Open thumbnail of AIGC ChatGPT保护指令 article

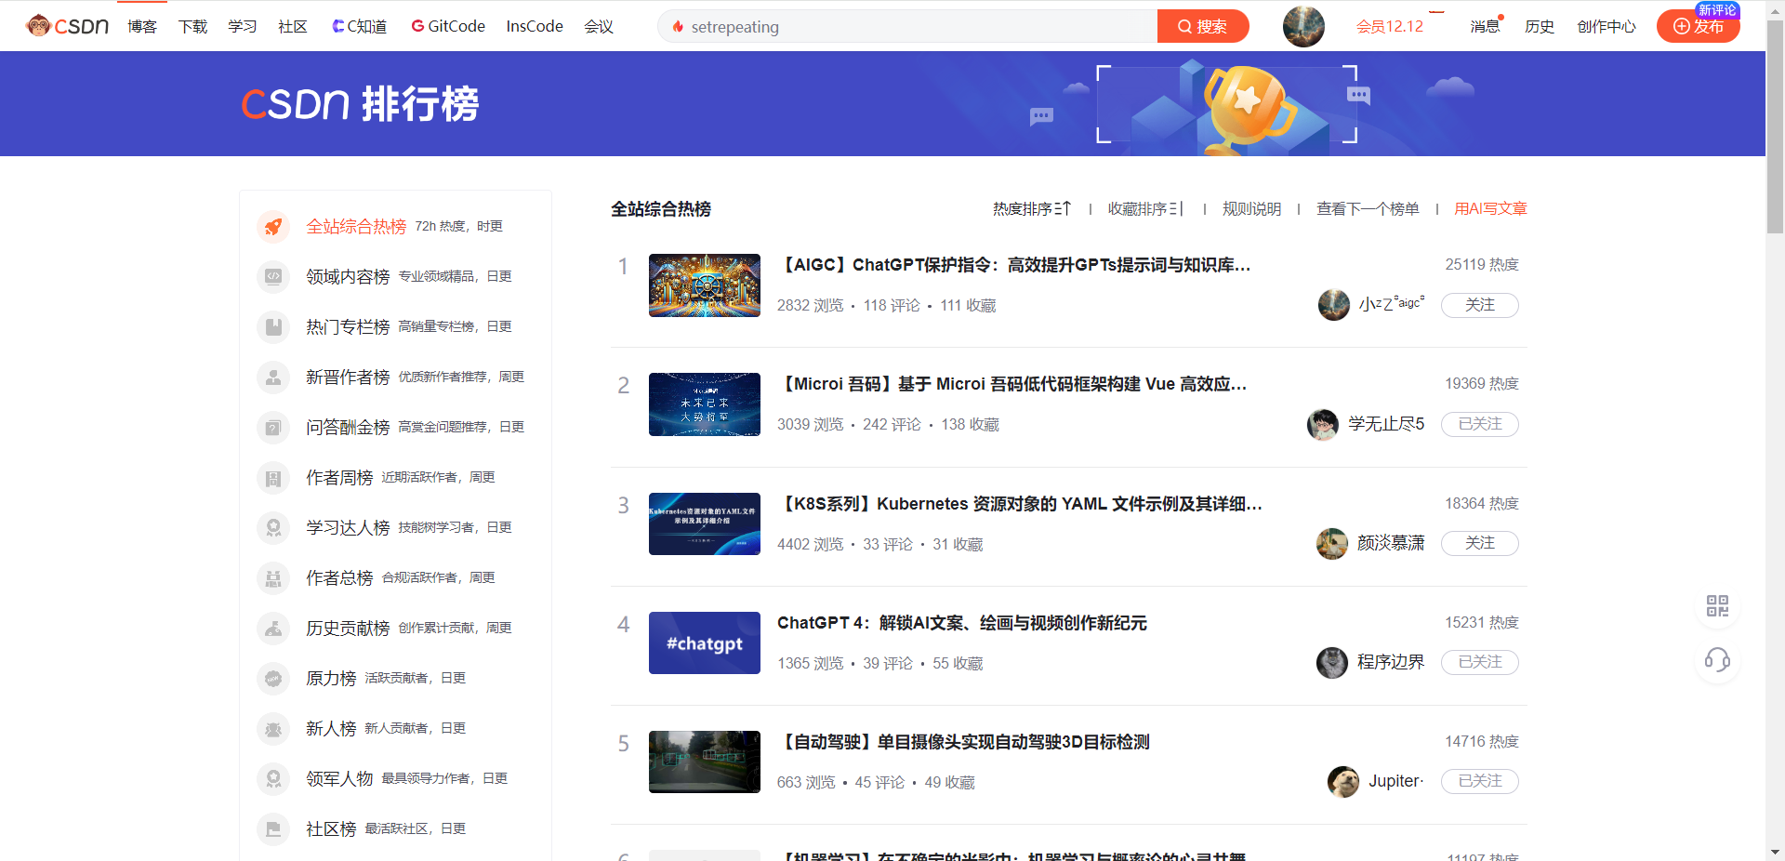[x=704, y=285]
